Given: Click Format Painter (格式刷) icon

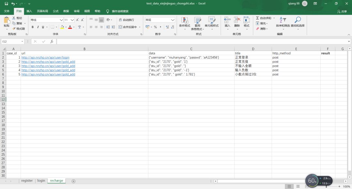Looking at the screenshot, I should (x=14, y=28).
